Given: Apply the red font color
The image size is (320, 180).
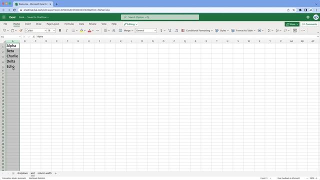Looking at the screenshot, I should click(x=89, y=30).
